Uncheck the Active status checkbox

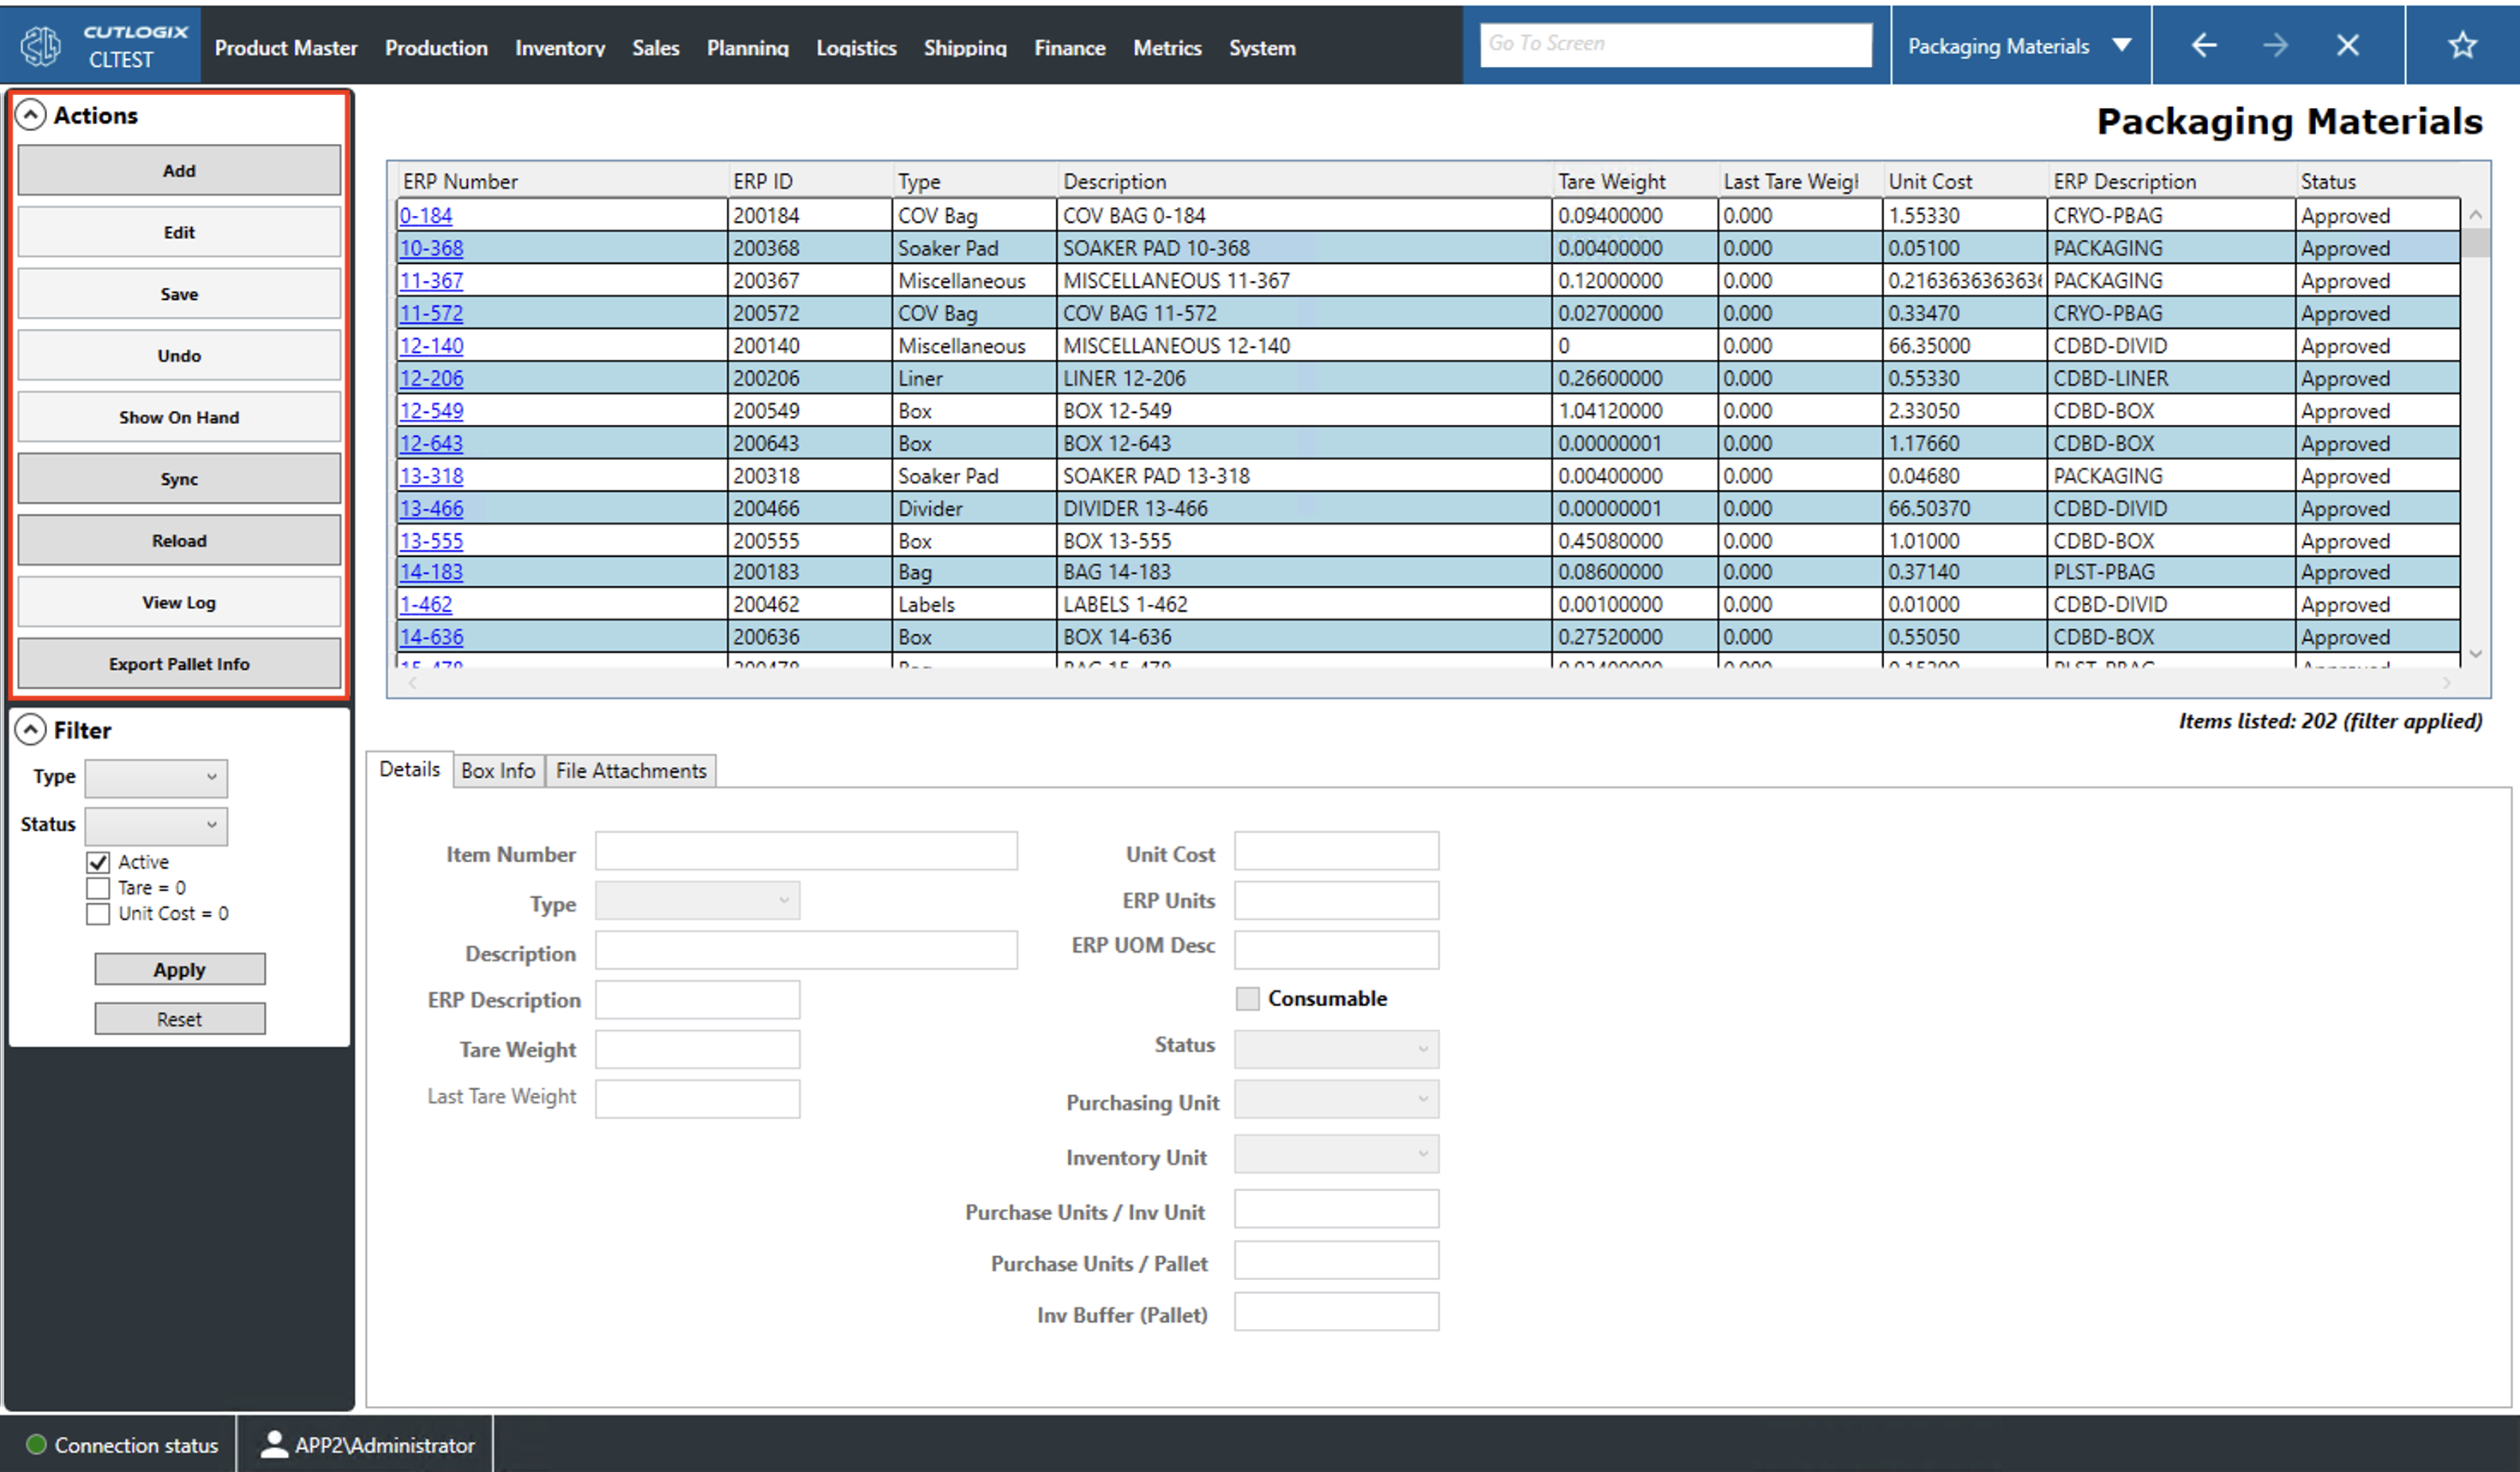click(x=97, y=861)
